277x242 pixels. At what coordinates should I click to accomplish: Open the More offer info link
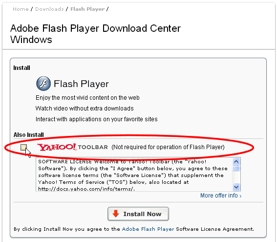coord(221,196)
